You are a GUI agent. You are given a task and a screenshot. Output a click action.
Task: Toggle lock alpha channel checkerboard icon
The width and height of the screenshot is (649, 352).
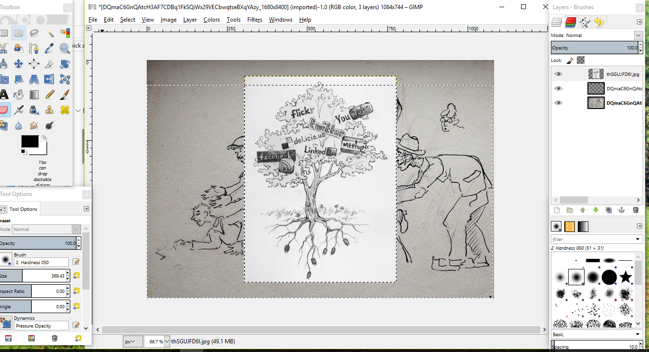[x=581, y=61]
